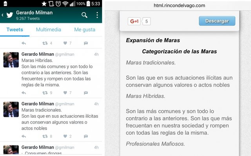Tap the html.rincondelvago.com address bar
The height and width of the screenshot is (156, 251).
coord(179,5)
